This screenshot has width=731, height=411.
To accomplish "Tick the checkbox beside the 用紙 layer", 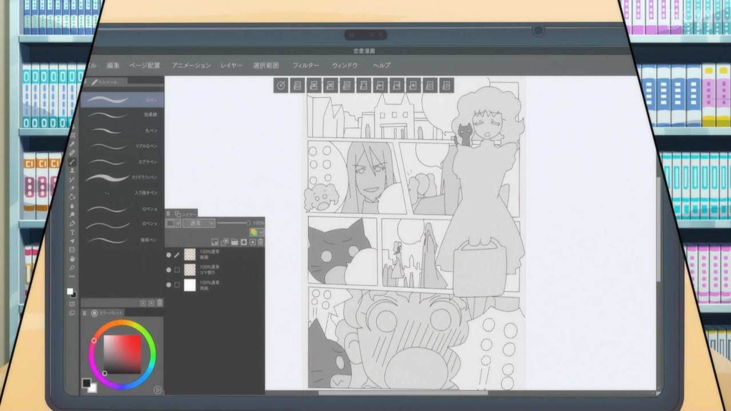I will [177, 285].
